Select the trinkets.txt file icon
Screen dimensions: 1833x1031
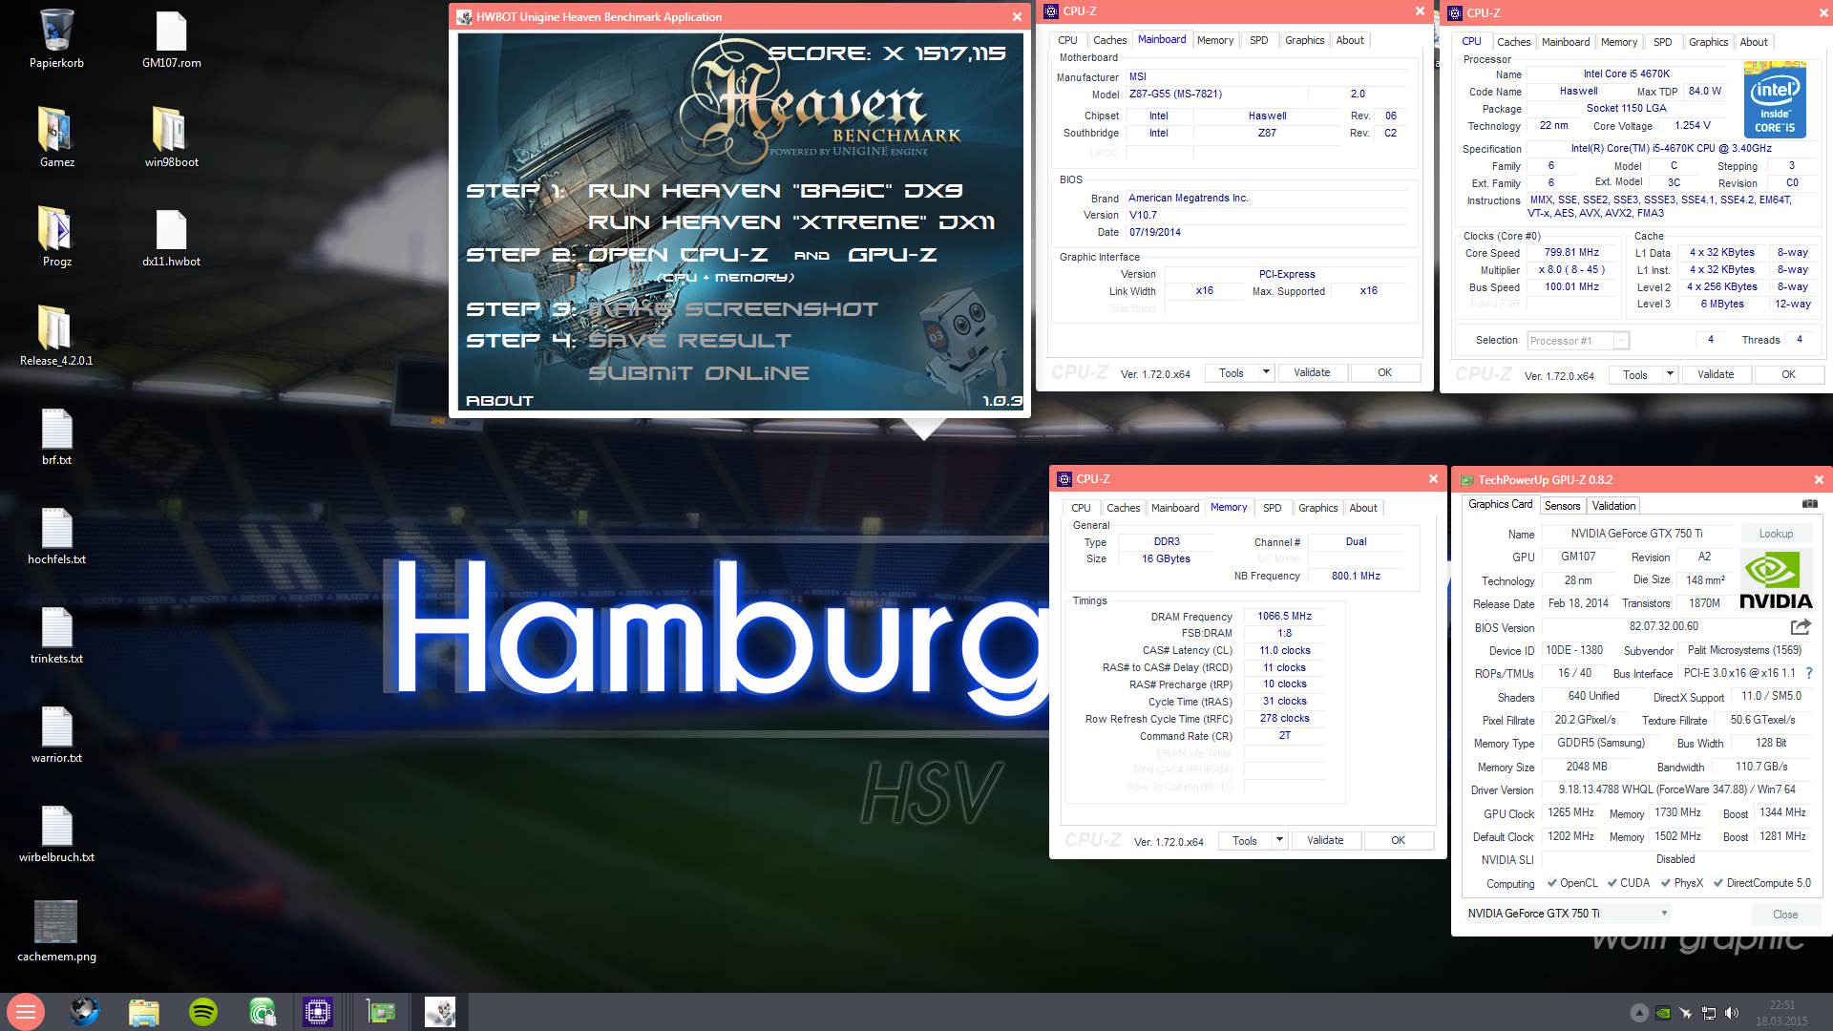[57, 633]
